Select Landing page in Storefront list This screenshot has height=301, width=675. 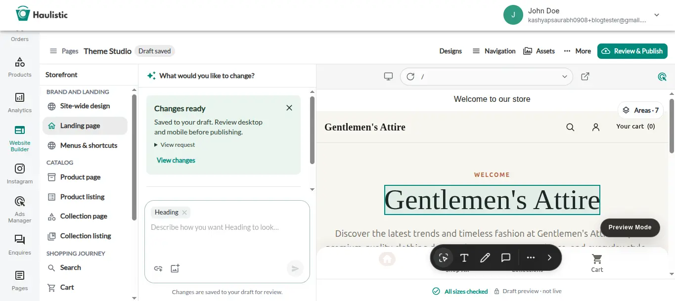pyautogui.click(x=85, y=126)
